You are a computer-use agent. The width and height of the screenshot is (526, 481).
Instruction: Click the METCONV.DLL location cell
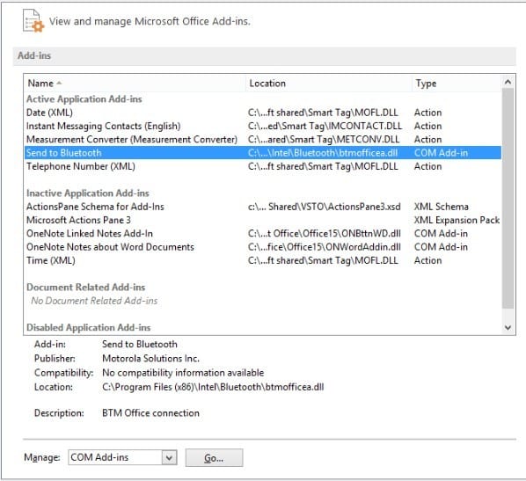point(324,139)
